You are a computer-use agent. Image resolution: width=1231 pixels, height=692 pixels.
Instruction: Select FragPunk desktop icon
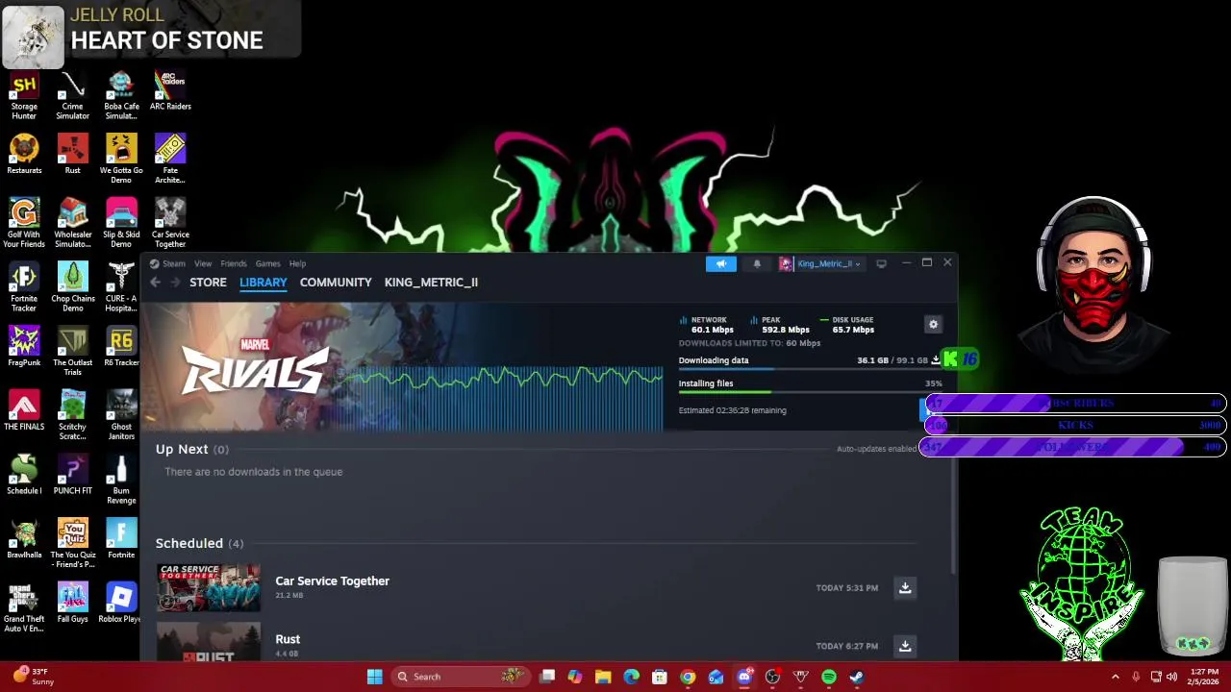pyautogui.click(x=24, y=347)
